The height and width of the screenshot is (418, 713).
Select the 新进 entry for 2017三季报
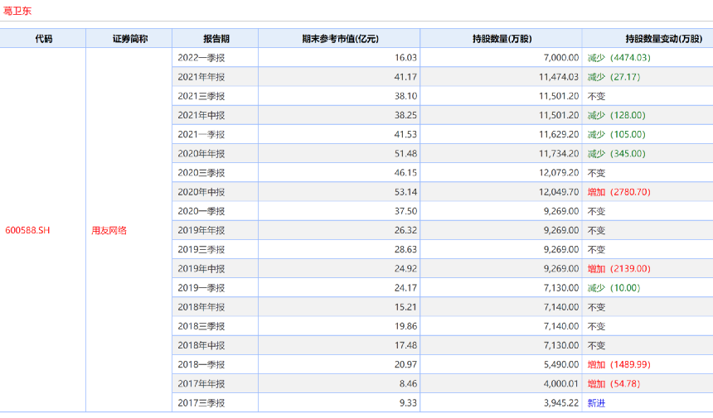(x=597, y=402)
